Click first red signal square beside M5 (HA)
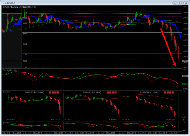The image size is (190, 136). point(108,92)
